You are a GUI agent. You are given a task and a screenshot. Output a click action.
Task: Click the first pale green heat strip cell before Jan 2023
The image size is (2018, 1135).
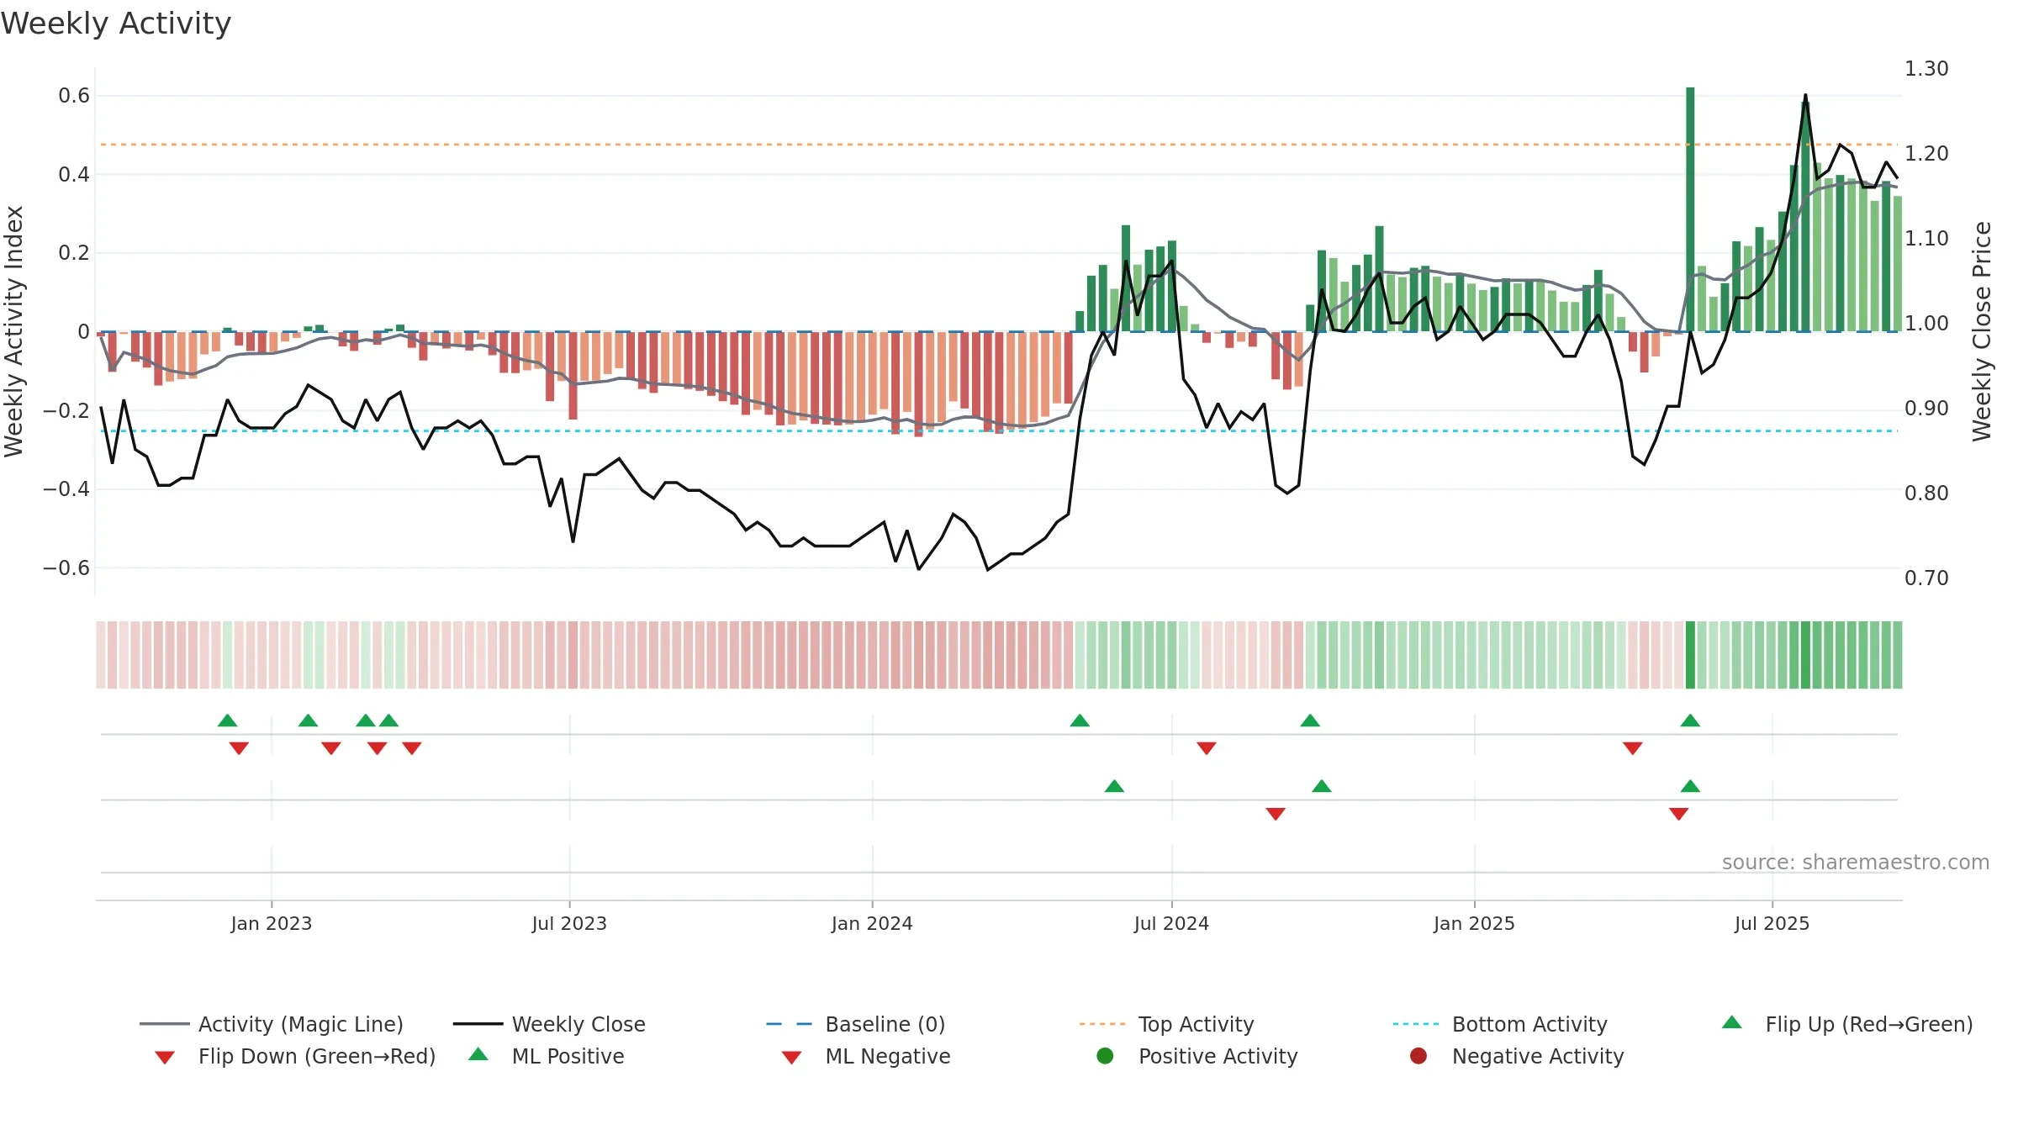(227, 655)
